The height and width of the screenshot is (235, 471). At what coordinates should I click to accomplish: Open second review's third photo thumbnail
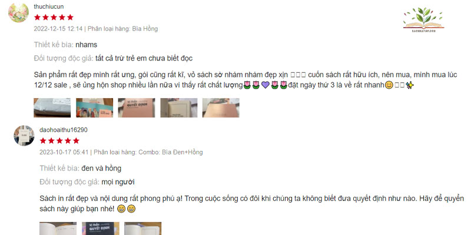(x=142, y=229)
